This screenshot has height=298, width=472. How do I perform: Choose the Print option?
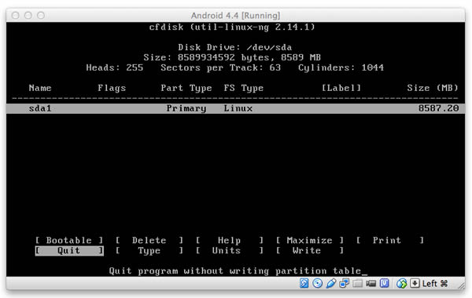tap(390, 240)
